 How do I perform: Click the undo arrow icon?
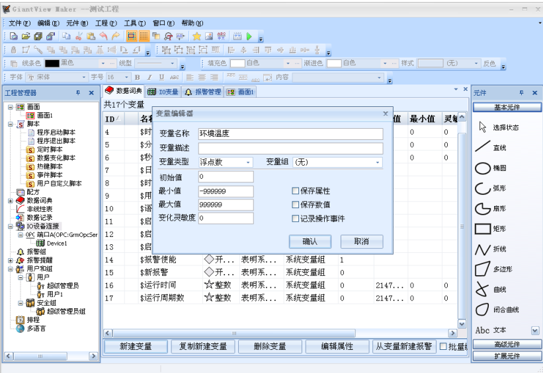click(103, 36)
